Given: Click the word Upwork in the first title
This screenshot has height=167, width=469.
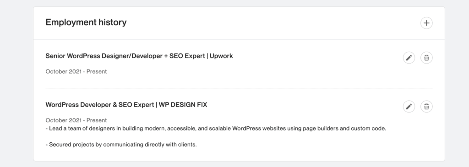Looking at the screenshot, I should tap(221, 56).
